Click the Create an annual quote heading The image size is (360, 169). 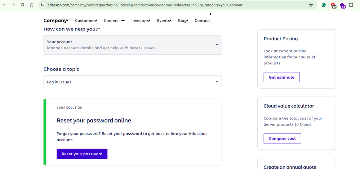click(290, 167)
